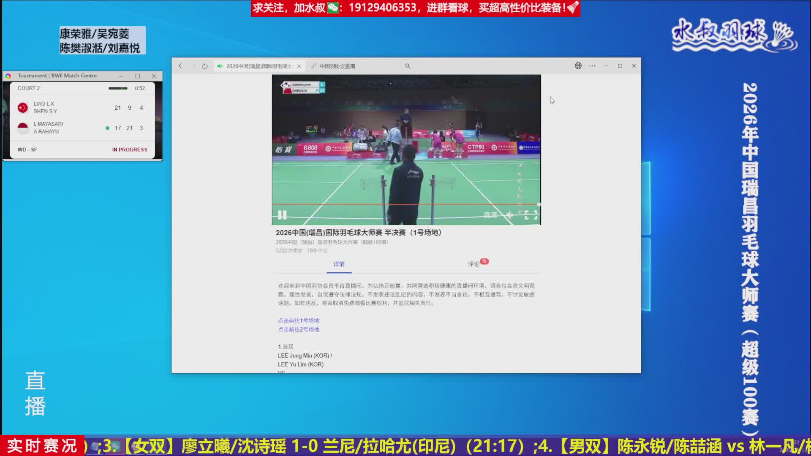Select the 详情 details tab
Image resolution: width=811 pixels, height=456 pixels.
coord(339,264)
